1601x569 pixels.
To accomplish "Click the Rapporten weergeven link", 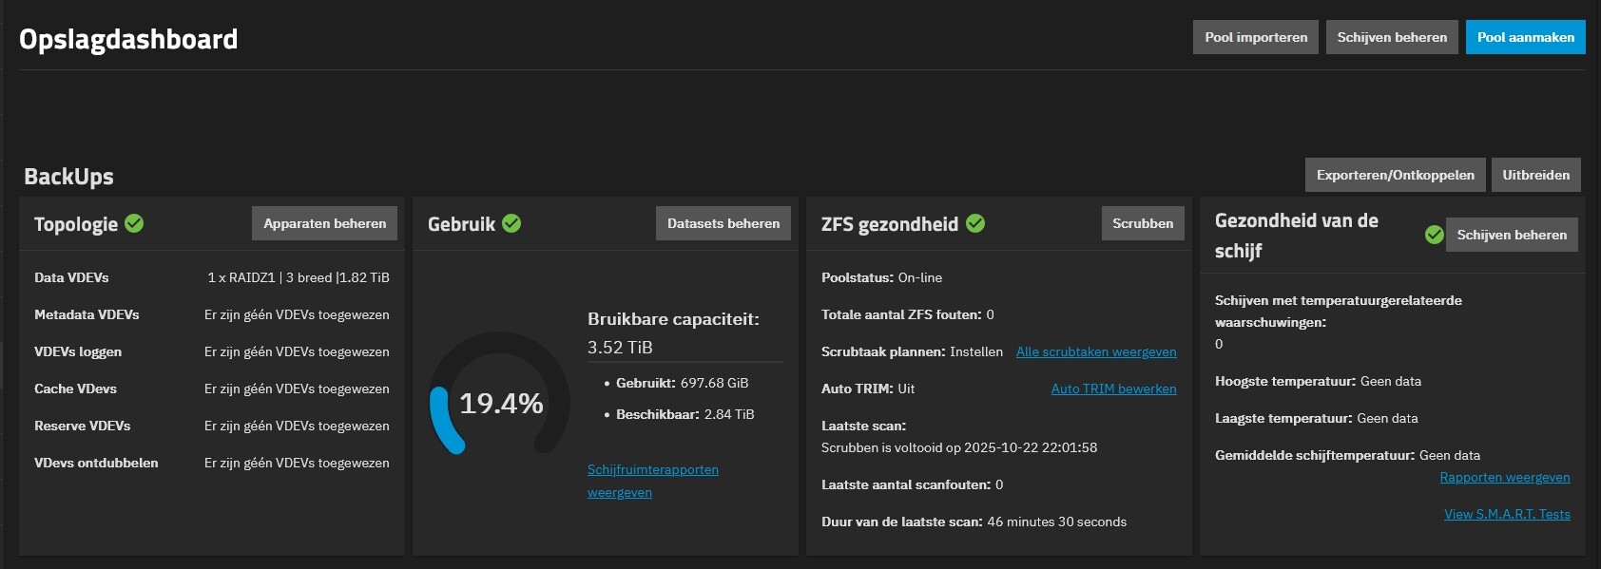I will (1504, 477).
